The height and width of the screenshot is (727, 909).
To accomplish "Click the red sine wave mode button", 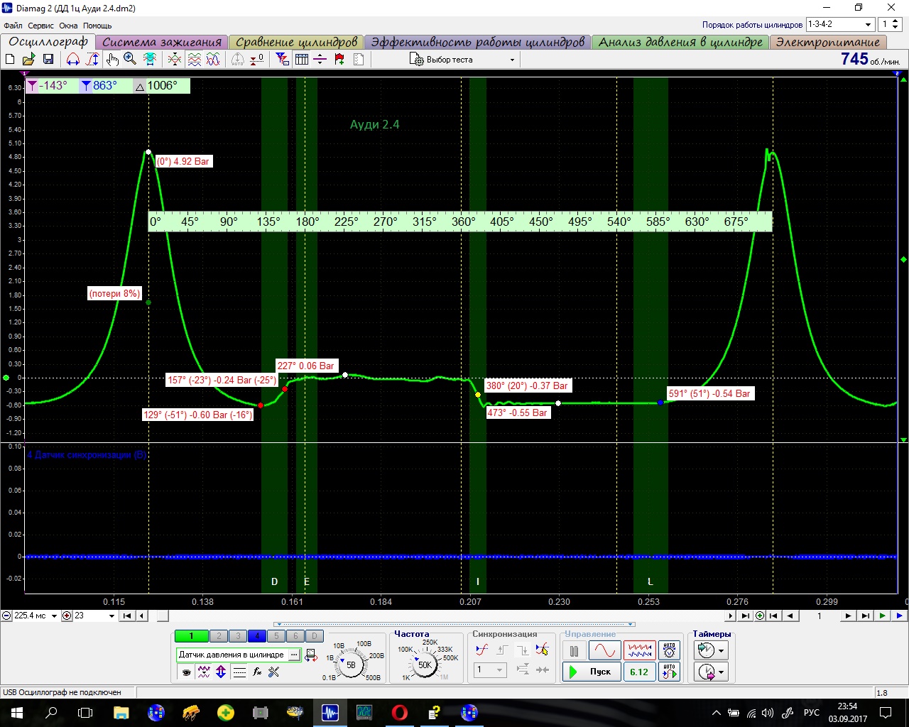I will point(604,650).
